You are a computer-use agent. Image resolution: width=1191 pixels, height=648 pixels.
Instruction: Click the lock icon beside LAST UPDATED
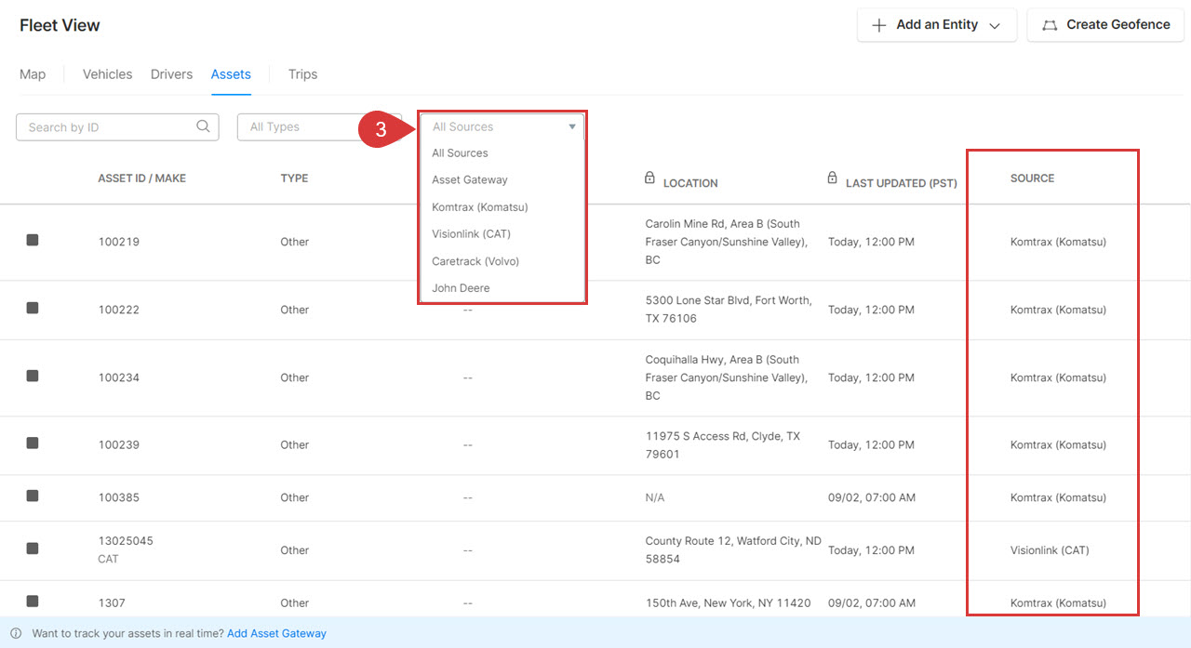tap(832, 178)
